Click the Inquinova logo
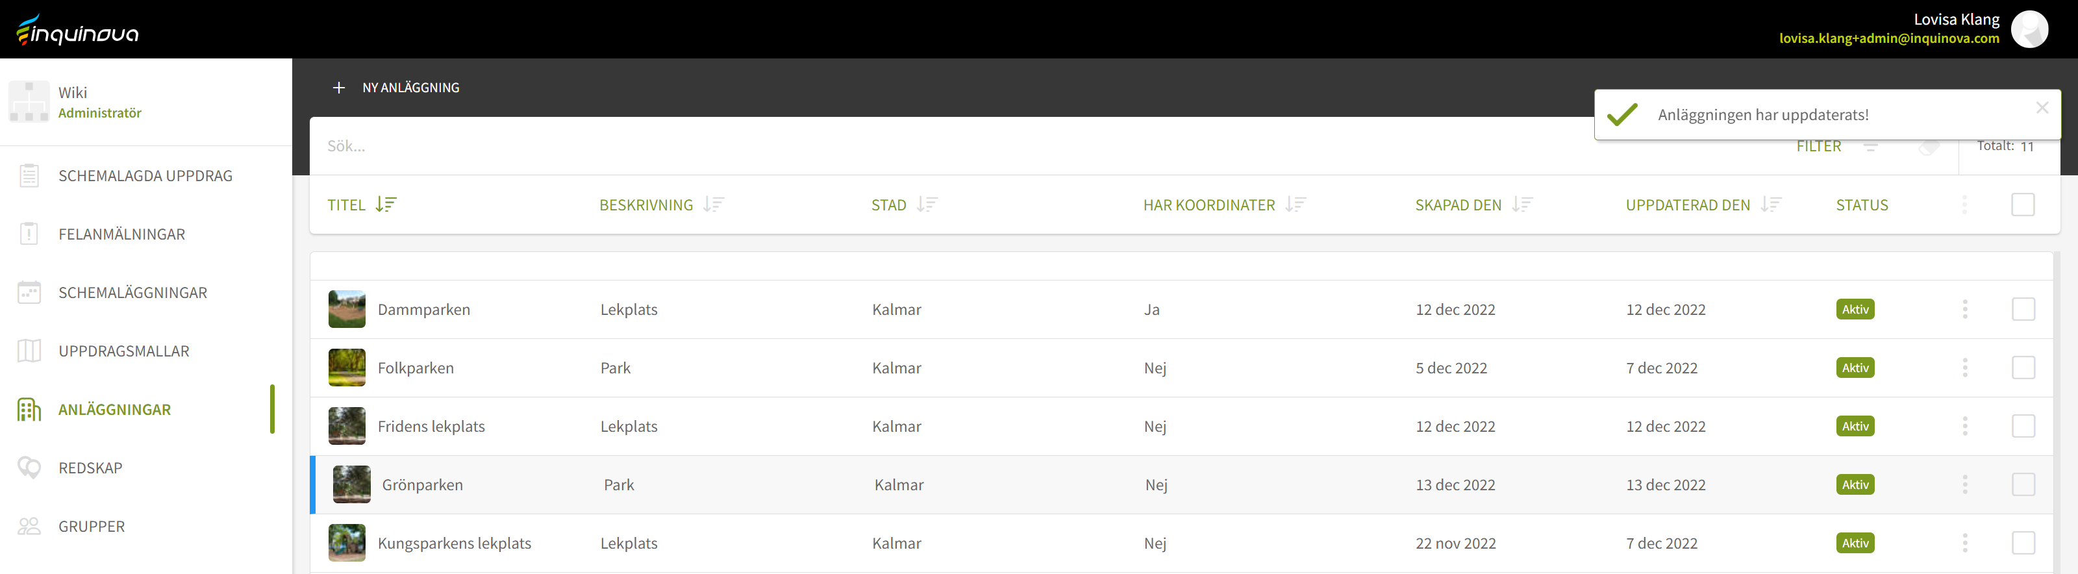The image size is (2078, 574). pos(77,31)
